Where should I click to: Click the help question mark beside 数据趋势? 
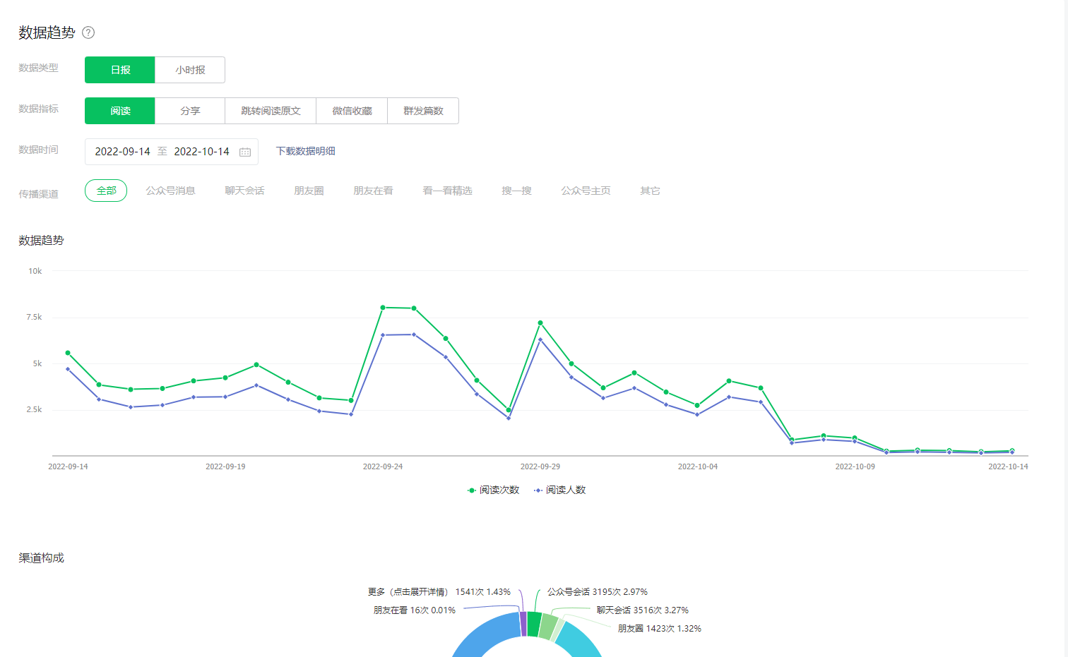88,32
